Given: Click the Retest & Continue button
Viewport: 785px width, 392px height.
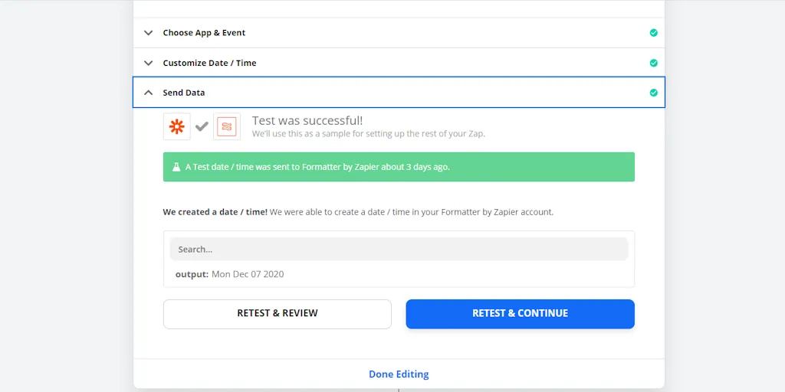Looking at the screenshot, I should (x=521, y=314).
